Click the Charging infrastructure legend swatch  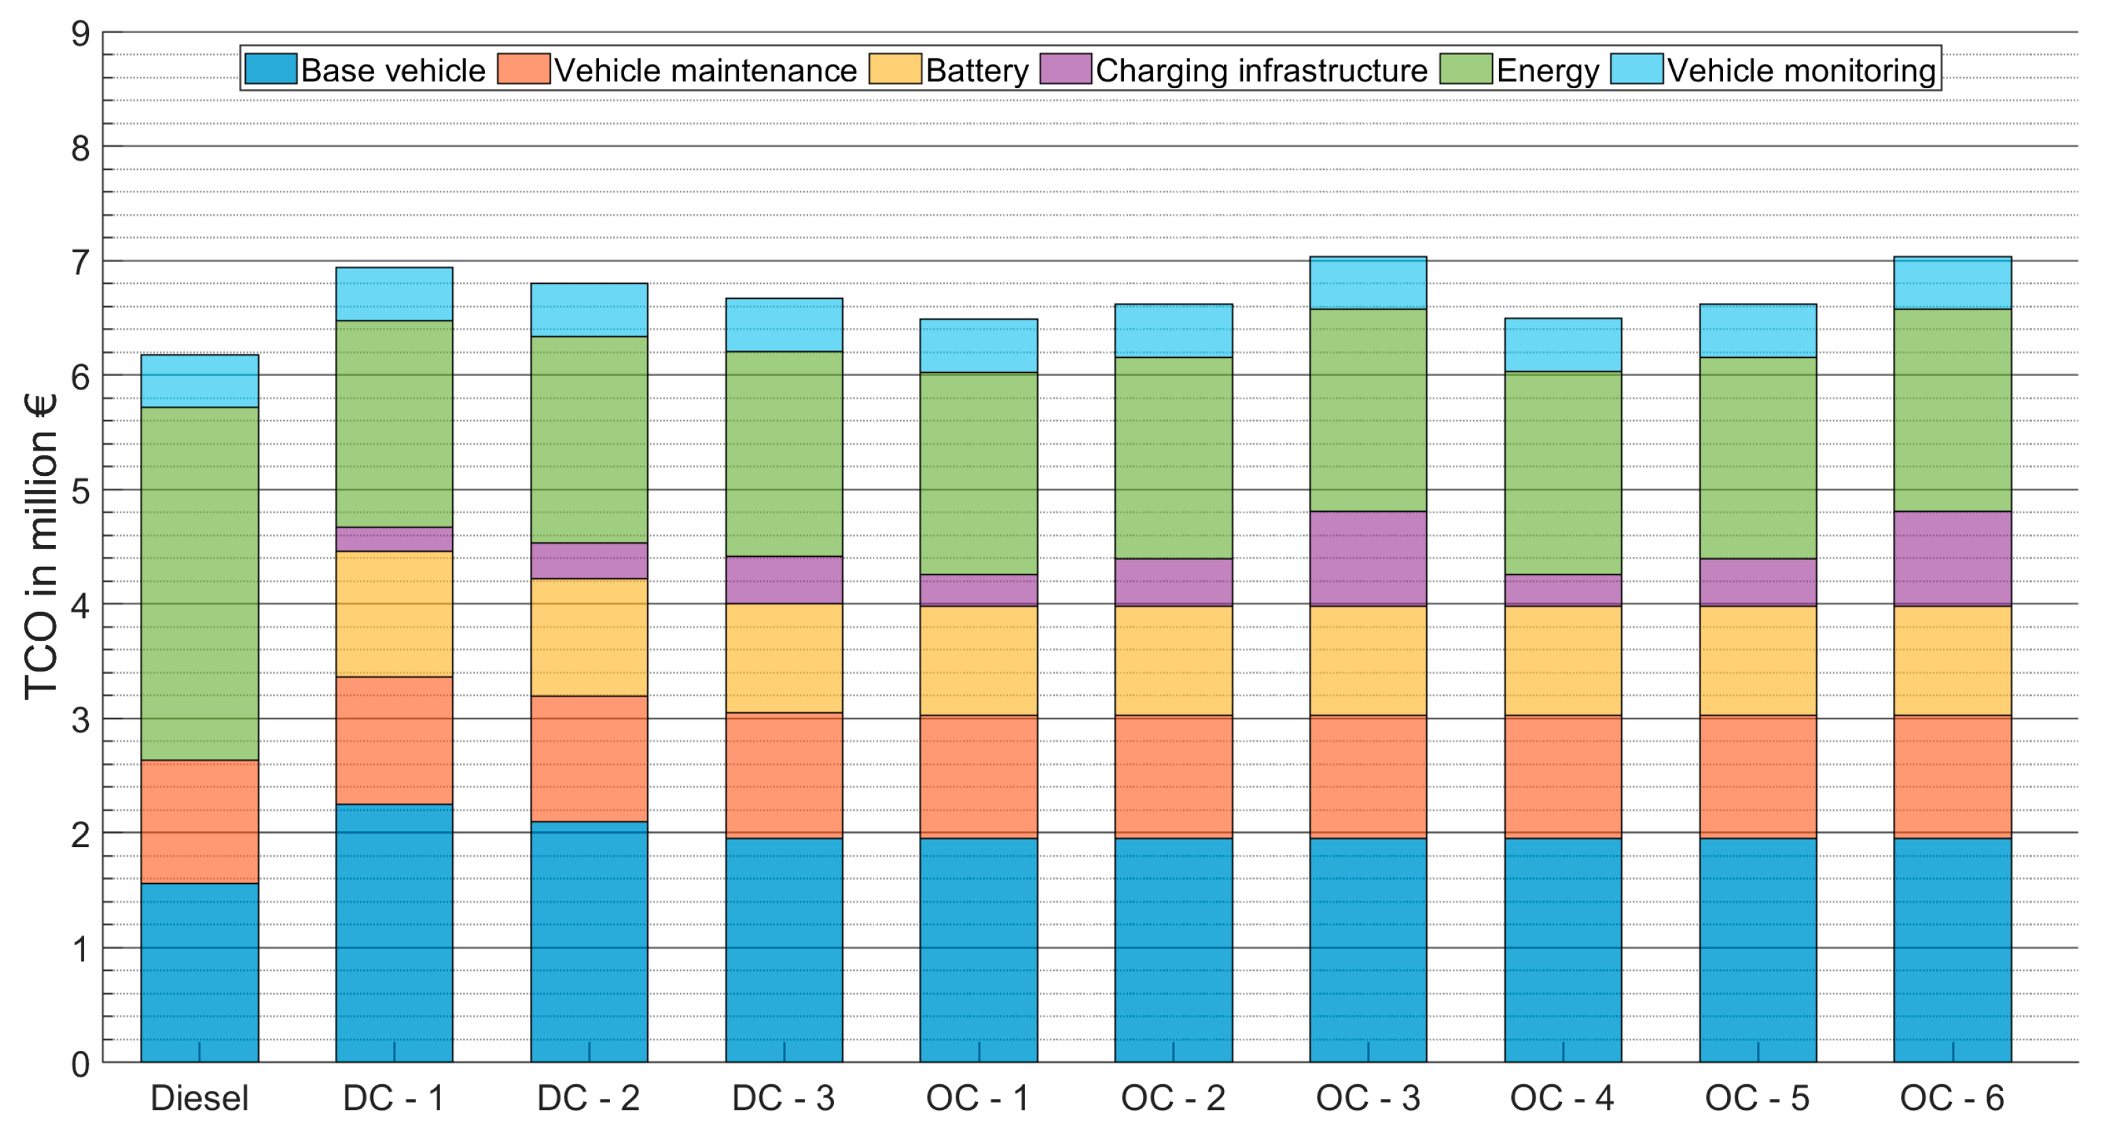[x=1065, y=69]
